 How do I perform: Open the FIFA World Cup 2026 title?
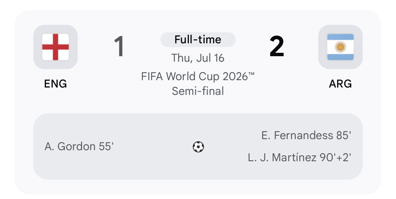[198, 76]
